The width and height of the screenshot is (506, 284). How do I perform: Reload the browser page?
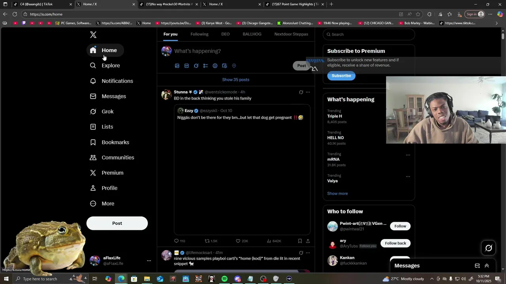pyautogui.click(x=15, y=14)
